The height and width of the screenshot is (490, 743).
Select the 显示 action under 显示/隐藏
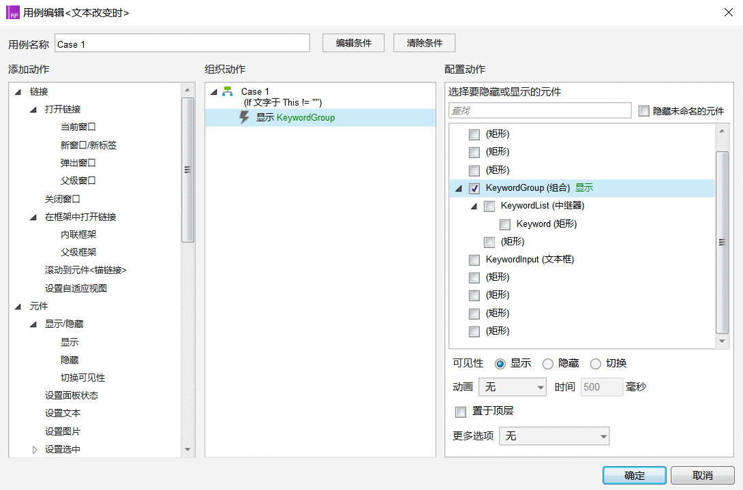(x=70, y=342)
